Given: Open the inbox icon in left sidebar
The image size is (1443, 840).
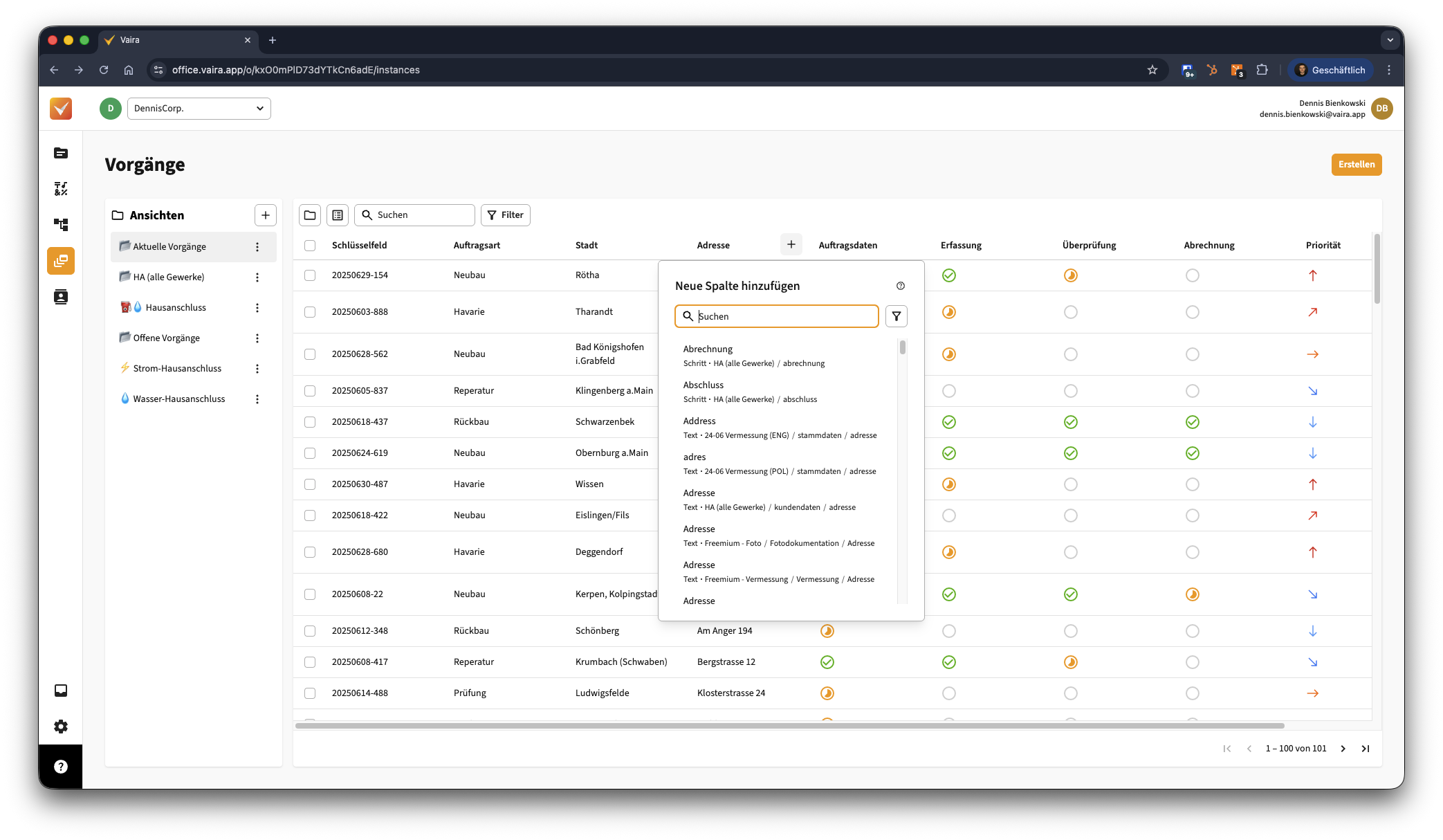Looking at the screenshot, I should click(x=61, y=691).
